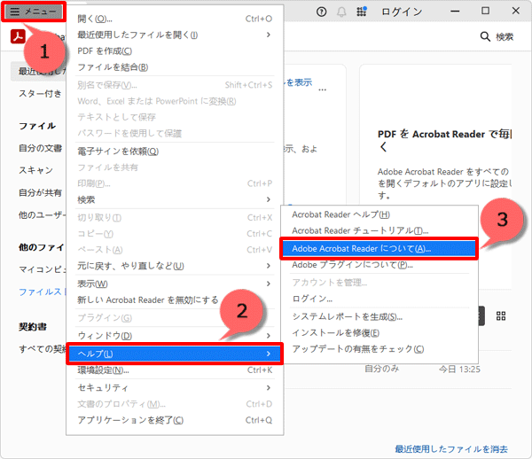Click 最近使用したファイルを消去 link
The width and height of the screenshot is (532, 459).
click(451, 449)
